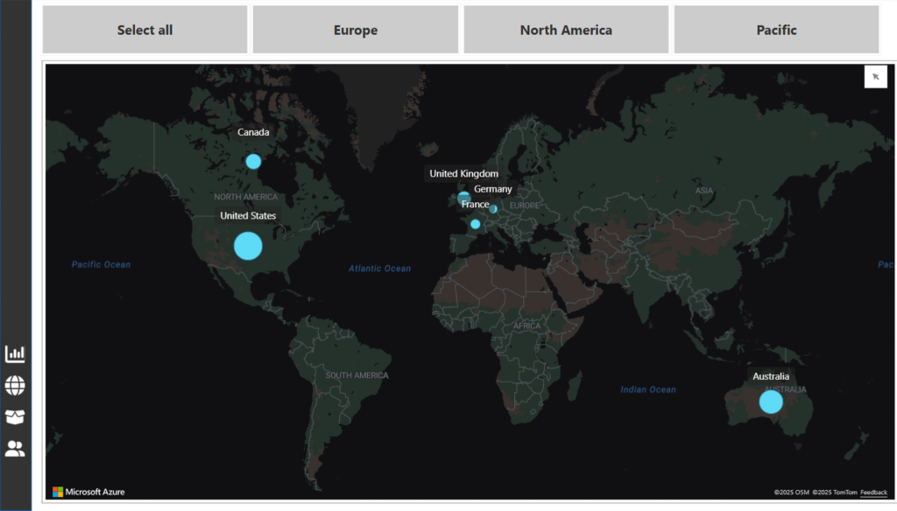Image resolution: width=897 pixels, height=511 pixels.
Task: Filter by the Europe slicer button
Action: coord(355,30)
